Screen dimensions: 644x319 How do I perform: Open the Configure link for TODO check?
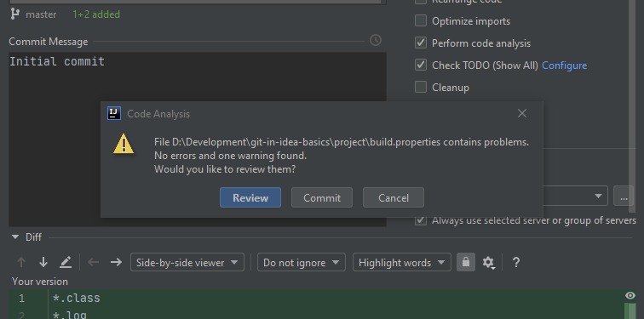click(564, 66)
